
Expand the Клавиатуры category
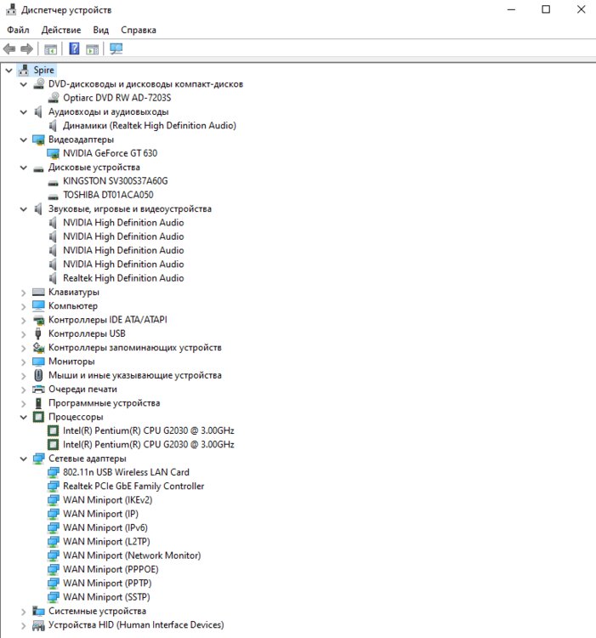(x=23, y=293)
